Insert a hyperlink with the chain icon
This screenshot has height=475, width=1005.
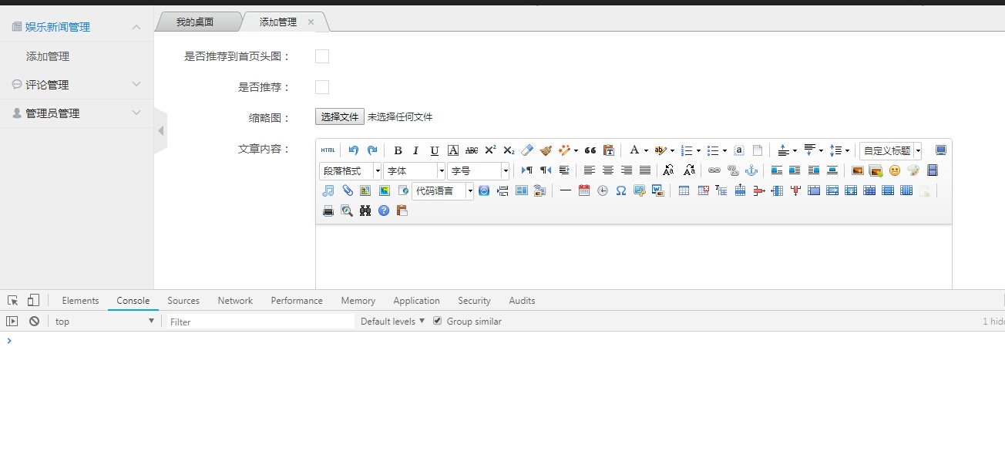click(714, 170)
